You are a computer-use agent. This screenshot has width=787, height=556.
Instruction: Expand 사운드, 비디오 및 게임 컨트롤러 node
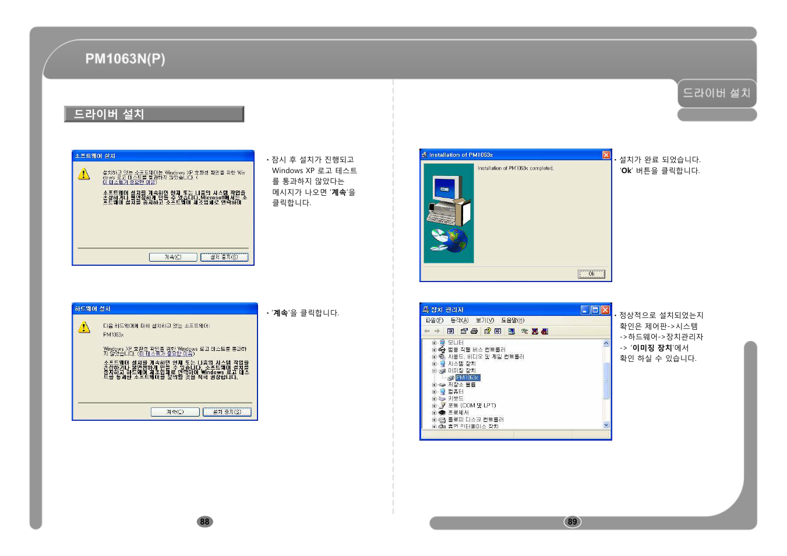434,357
